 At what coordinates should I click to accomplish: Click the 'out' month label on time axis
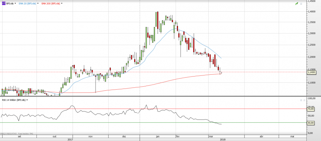pos(54,136)
